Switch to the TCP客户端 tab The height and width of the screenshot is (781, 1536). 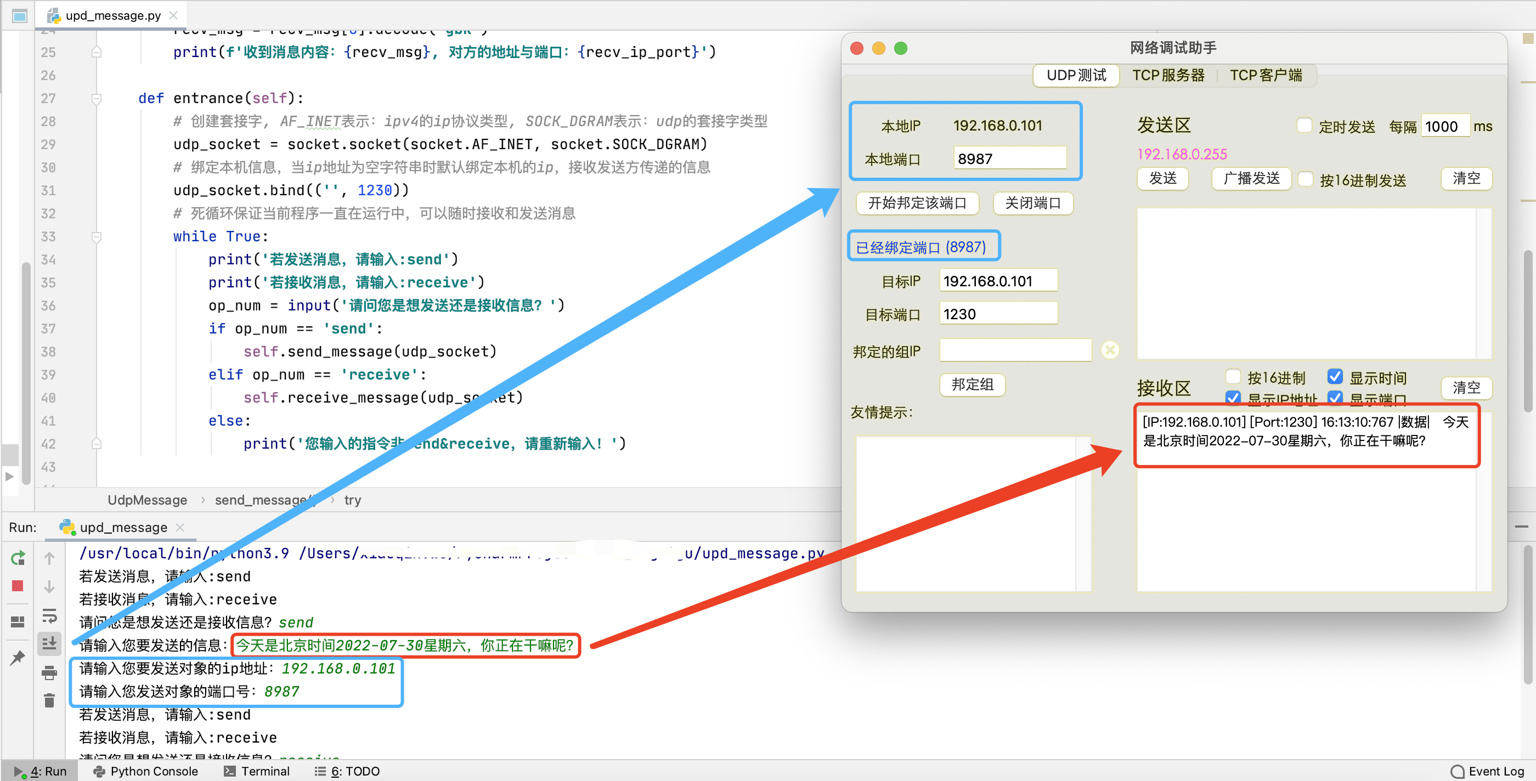click(1266, 76)
